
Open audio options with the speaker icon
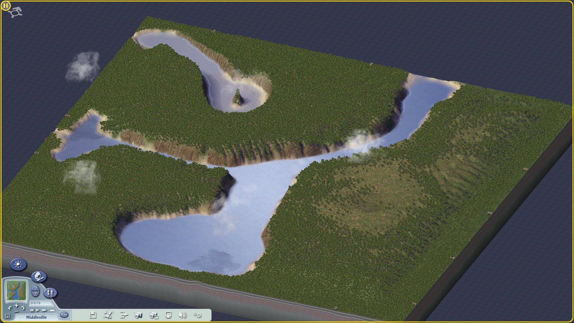182,315
